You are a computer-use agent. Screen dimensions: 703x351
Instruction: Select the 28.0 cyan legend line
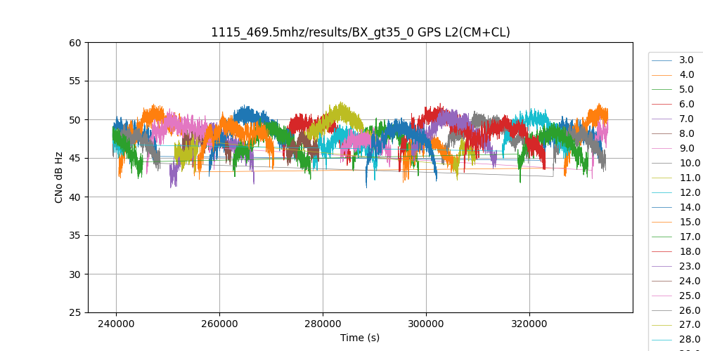[663, 340]
